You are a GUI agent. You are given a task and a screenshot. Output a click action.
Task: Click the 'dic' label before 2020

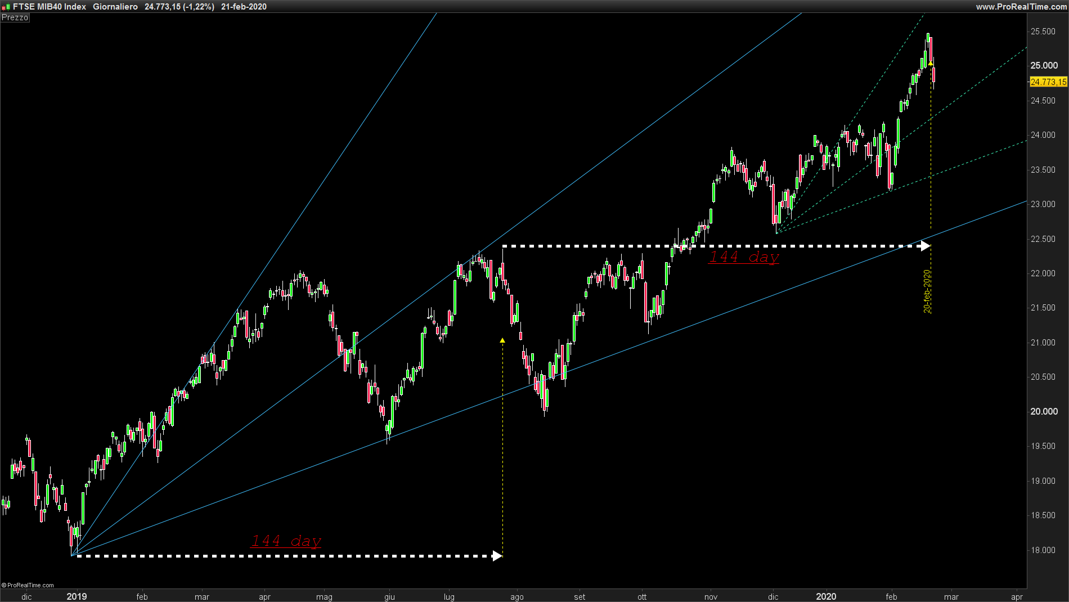774,597
